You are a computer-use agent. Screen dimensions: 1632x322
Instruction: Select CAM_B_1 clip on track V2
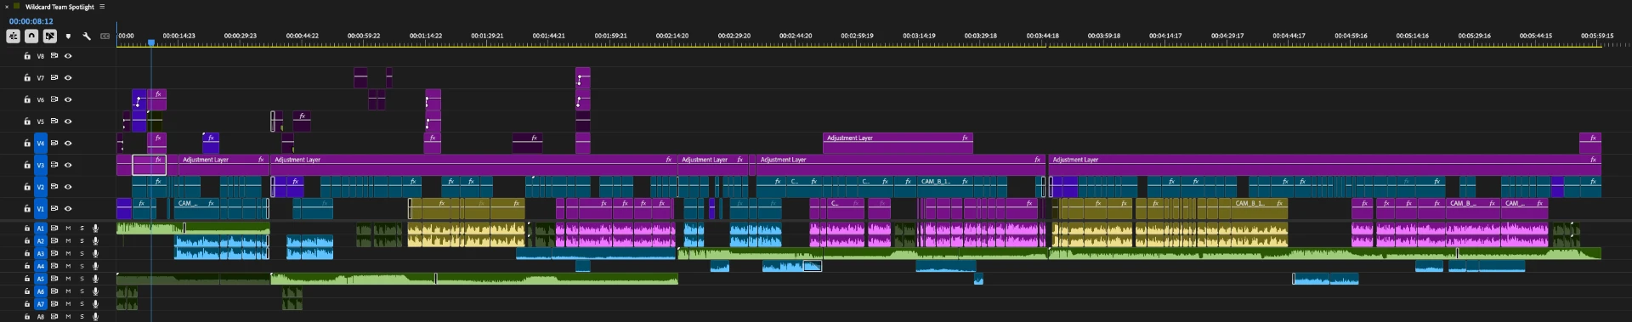tap(946, 186)
